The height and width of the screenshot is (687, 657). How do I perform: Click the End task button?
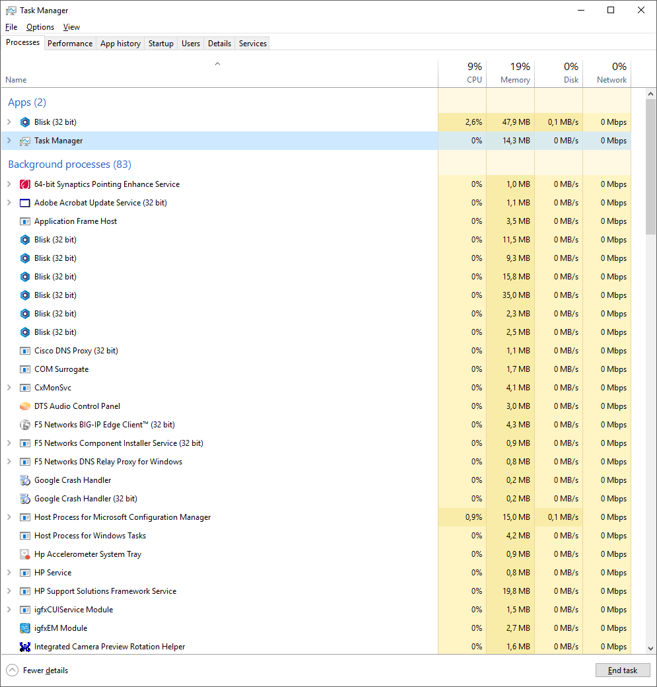pyautogui.click(x=622, y=670)
